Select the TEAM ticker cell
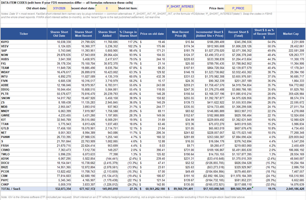Viewport: 306px width, 200px height. (24, 68)
